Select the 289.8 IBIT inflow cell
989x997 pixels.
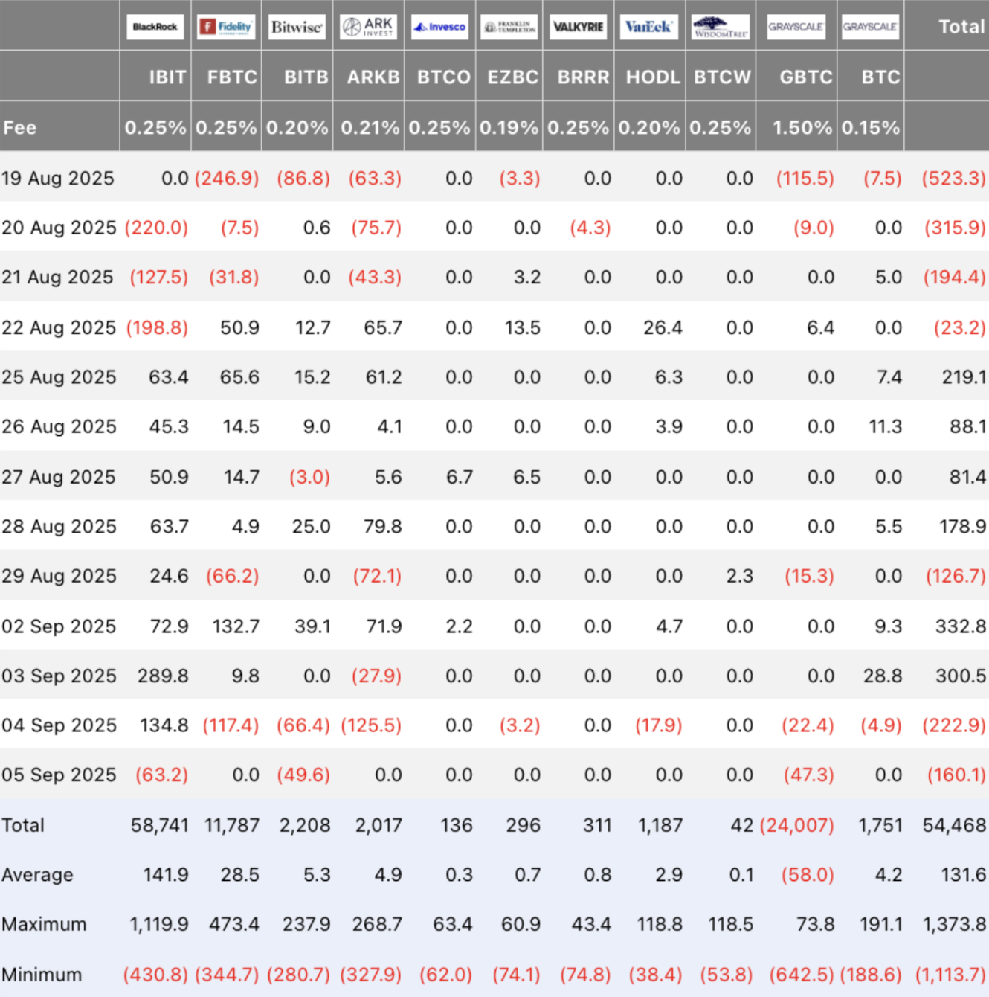point(163,676)
